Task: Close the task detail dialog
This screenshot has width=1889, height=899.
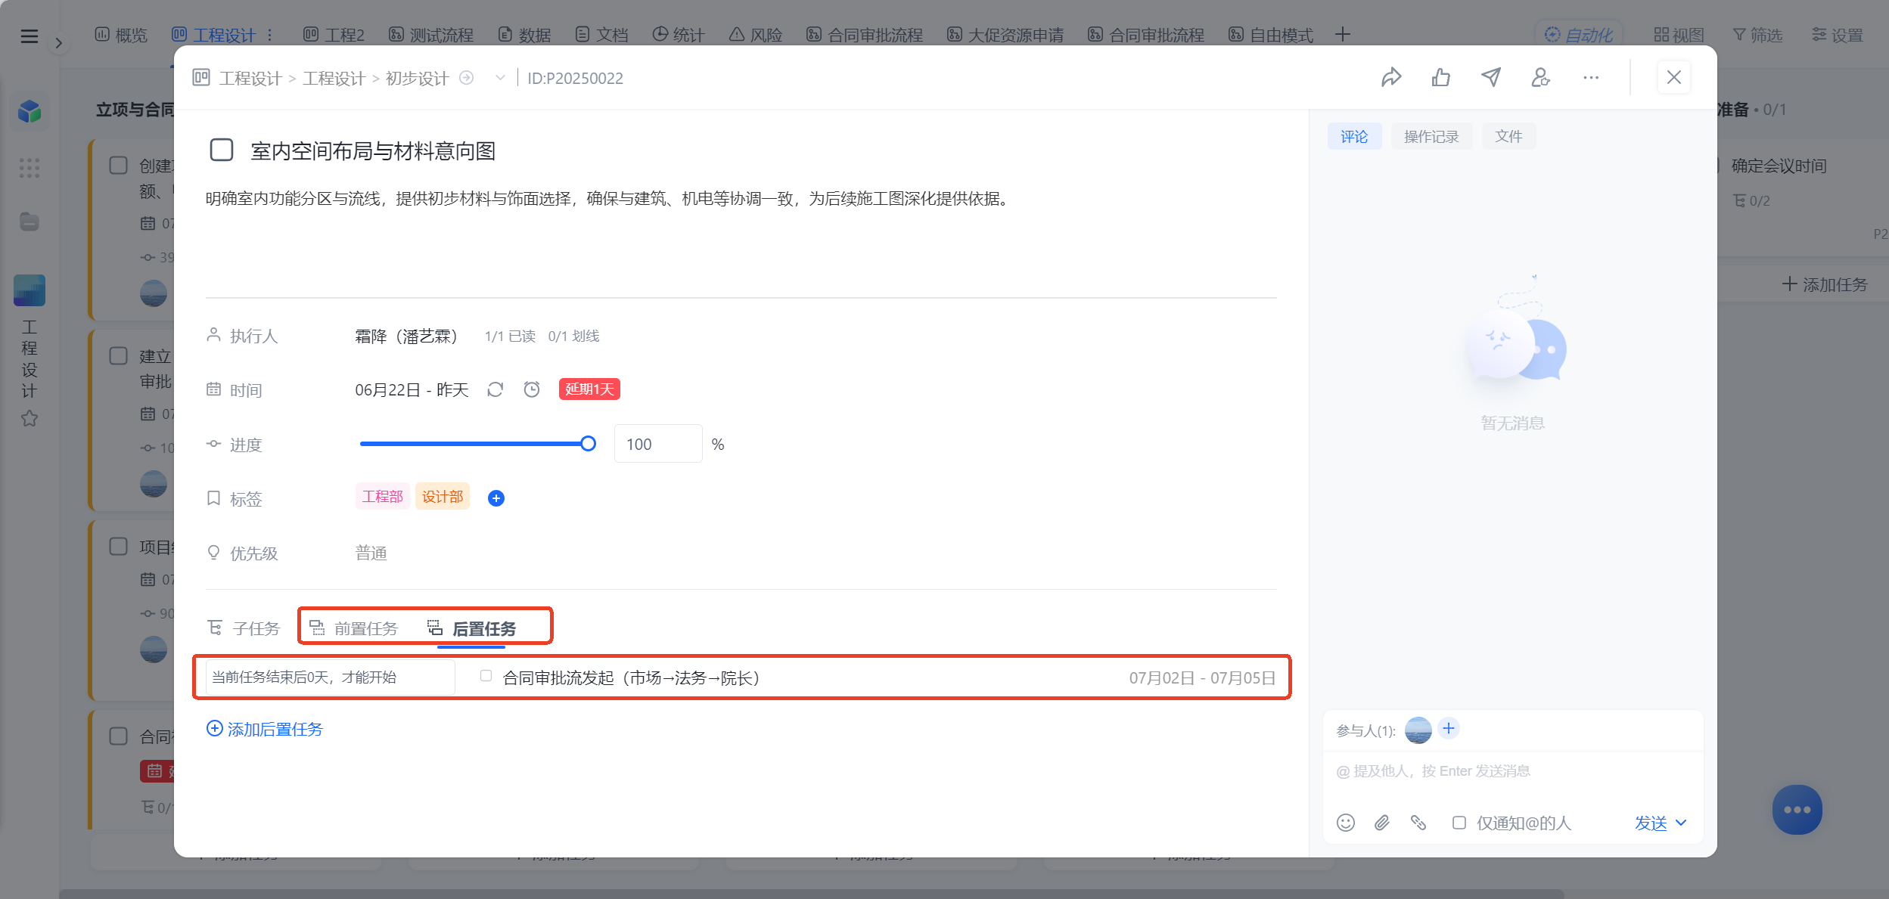Action: [x=1674, y=78]
